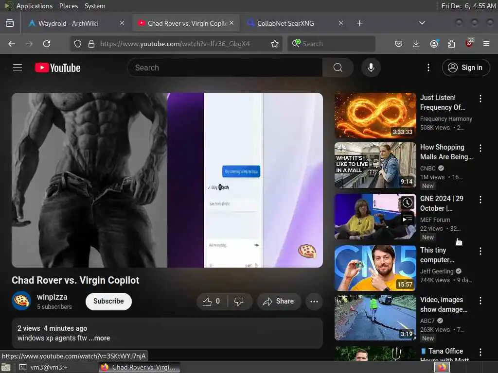Open options menu for 'This tiny computer' video
The image size is (498, 373).
tap(480, 251)
